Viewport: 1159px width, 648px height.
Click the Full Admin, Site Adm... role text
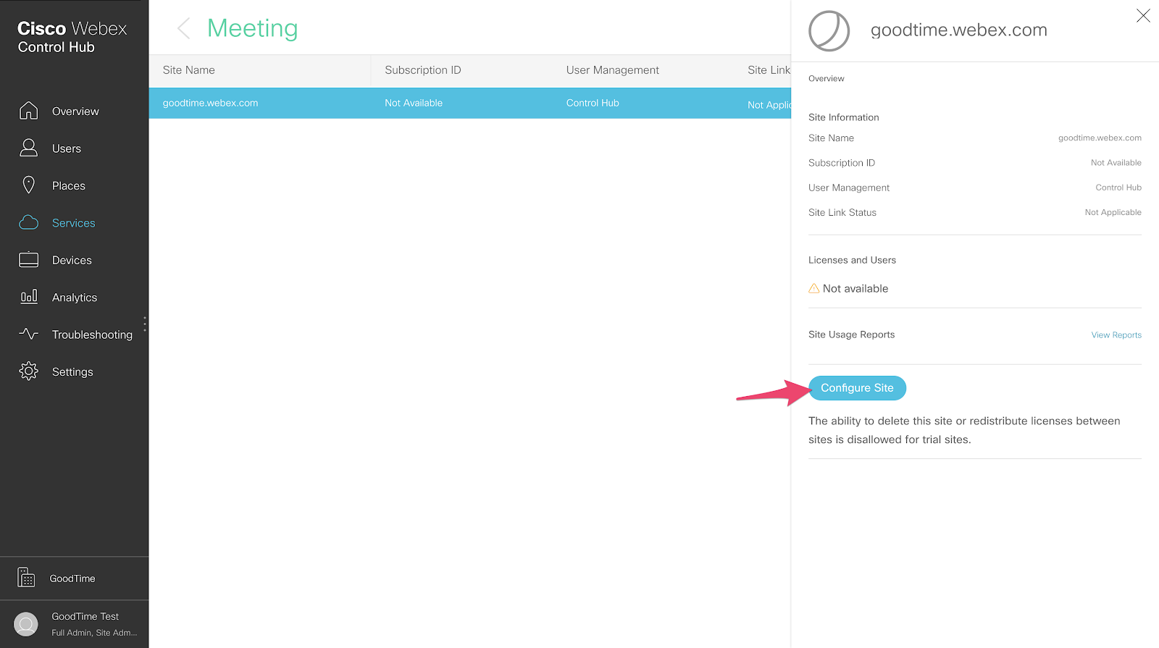(94, 633)
